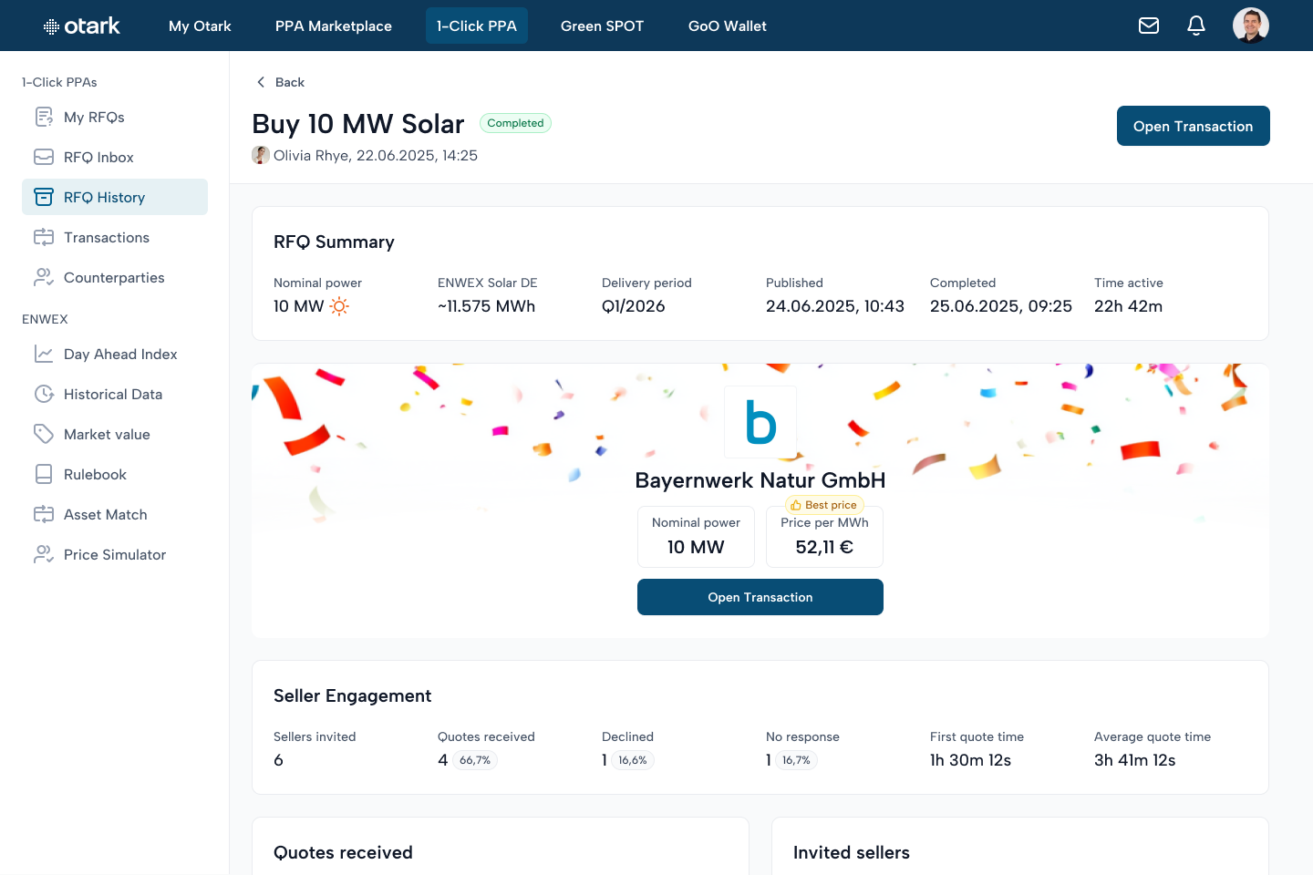Screen dimensions: 1313x875
Task: Click the Asset Match icon
Action: point(44,514)
